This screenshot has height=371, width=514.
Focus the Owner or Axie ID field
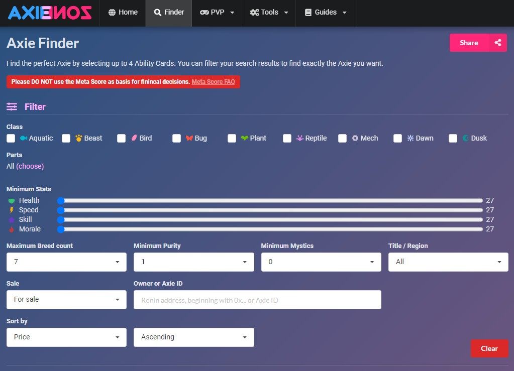257,300
